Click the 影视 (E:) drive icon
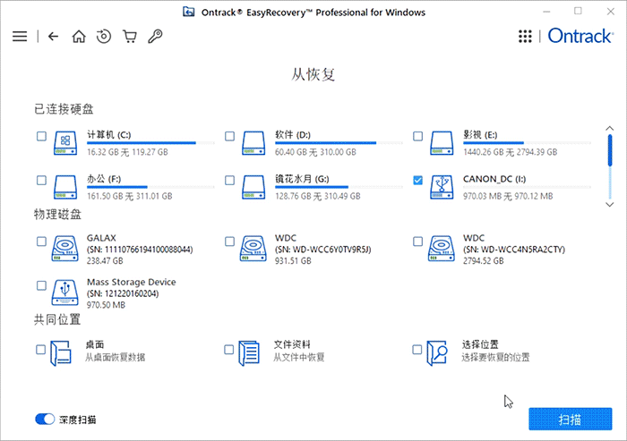This screenshot has width=627, height=441. pos(442,143)
